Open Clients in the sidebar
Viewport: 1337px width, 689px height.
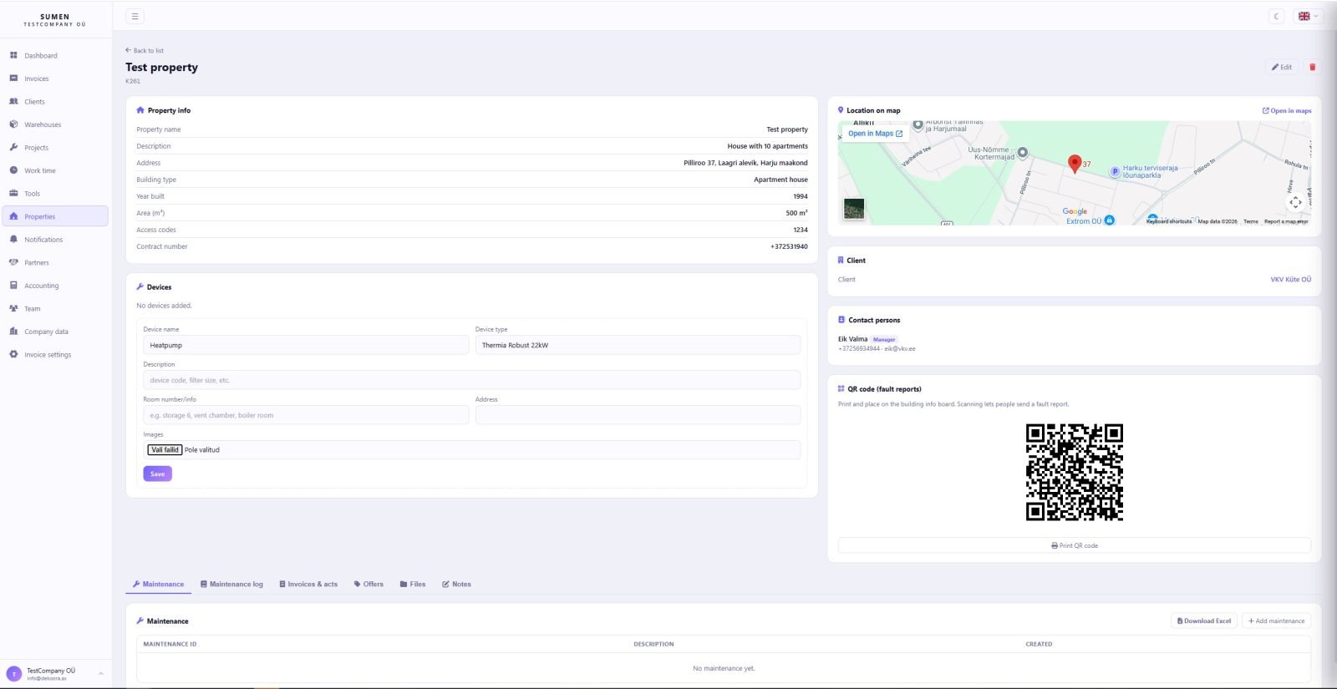(56, 101)
